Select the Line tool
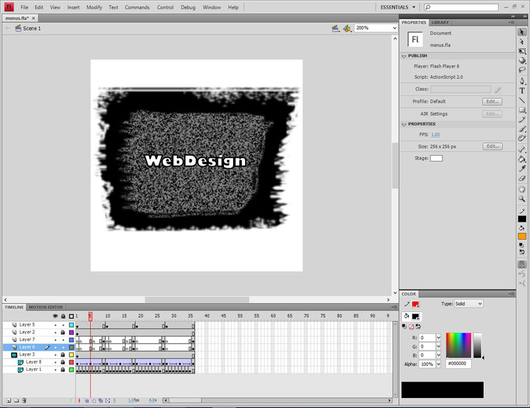This screenshot has width=530, height=408. 522,101
